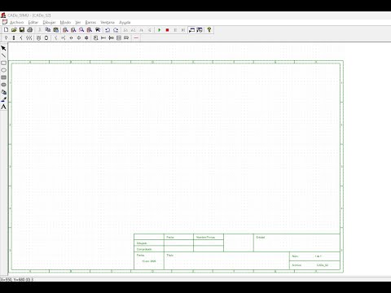Viewport: 391px width, 293px height.
Task: Open the motors symbols library
Action: 38,38
